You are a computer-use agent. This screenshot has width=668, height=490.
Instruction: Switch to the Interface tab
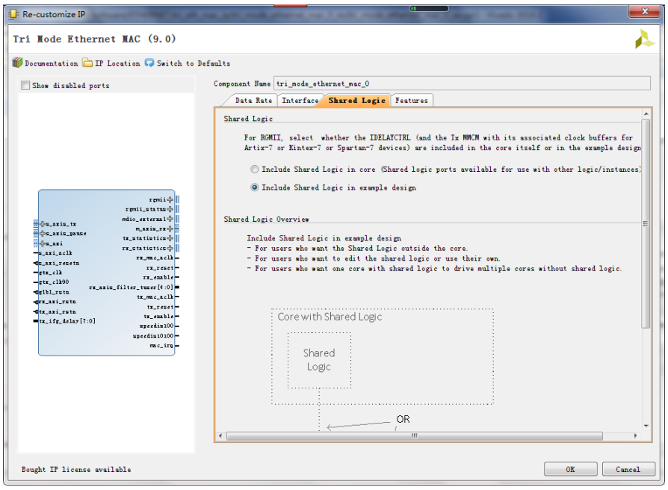300,101
